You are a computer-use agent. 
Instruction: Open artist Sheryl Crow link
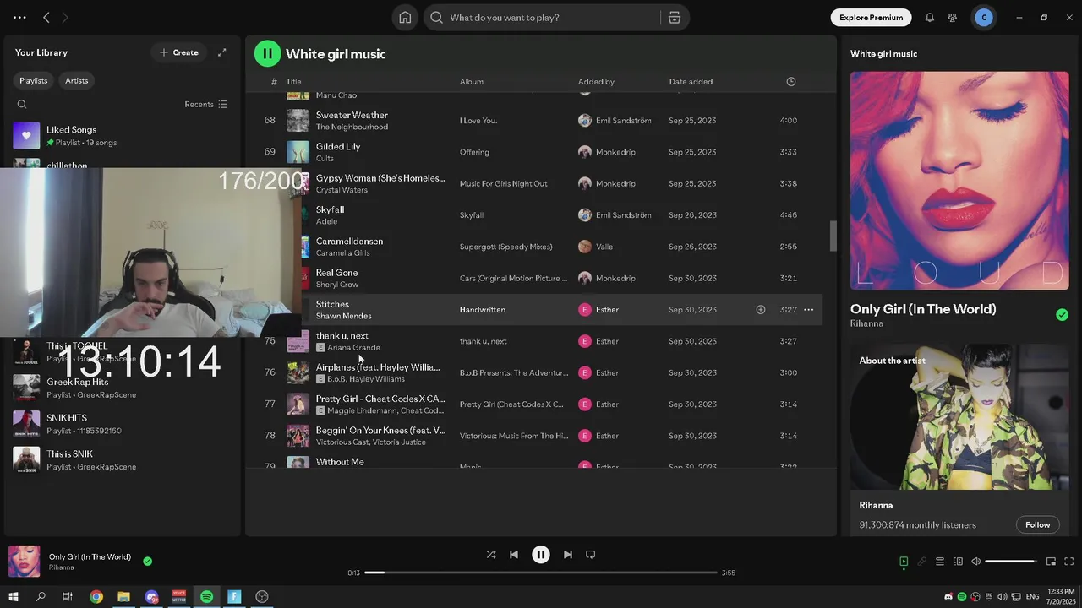[337, 285]
